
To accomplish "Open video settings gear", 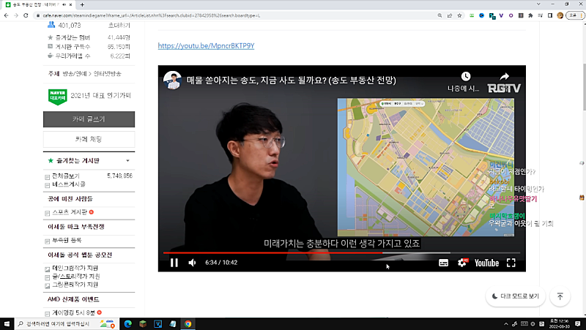I will (462, 263).
